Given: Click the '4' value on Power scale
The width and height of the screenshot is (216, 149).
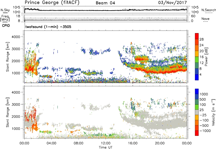Looking at the screenshot, I should click(x=201, y=74).
